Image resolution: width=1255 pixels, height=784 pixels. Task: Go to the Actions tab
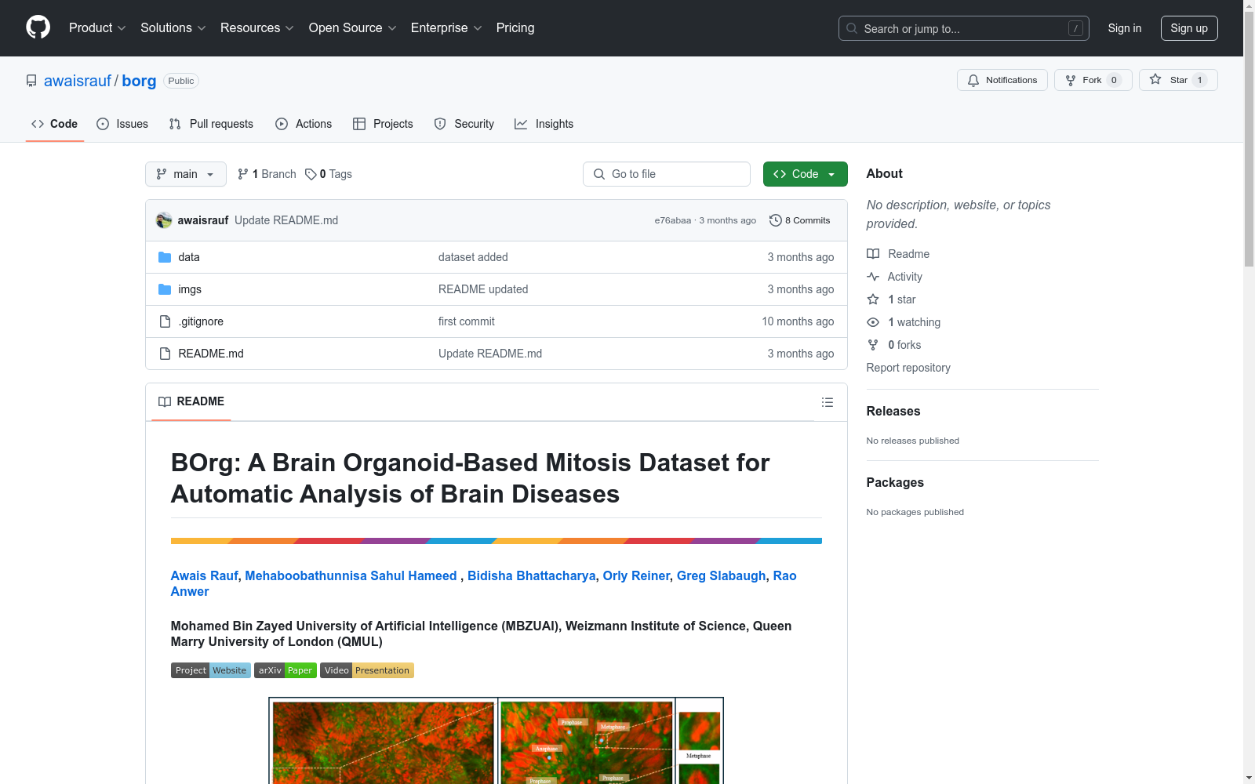(304, 124)
